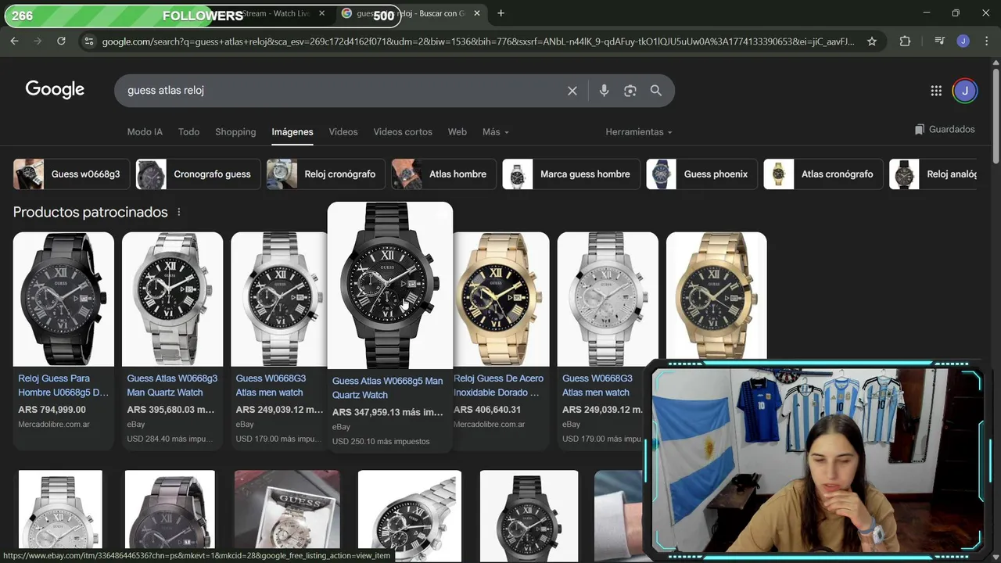Select Reloj cronógrafo suggestion chip
Screen dimensions: 1001x563
click(x=325, y=174)
